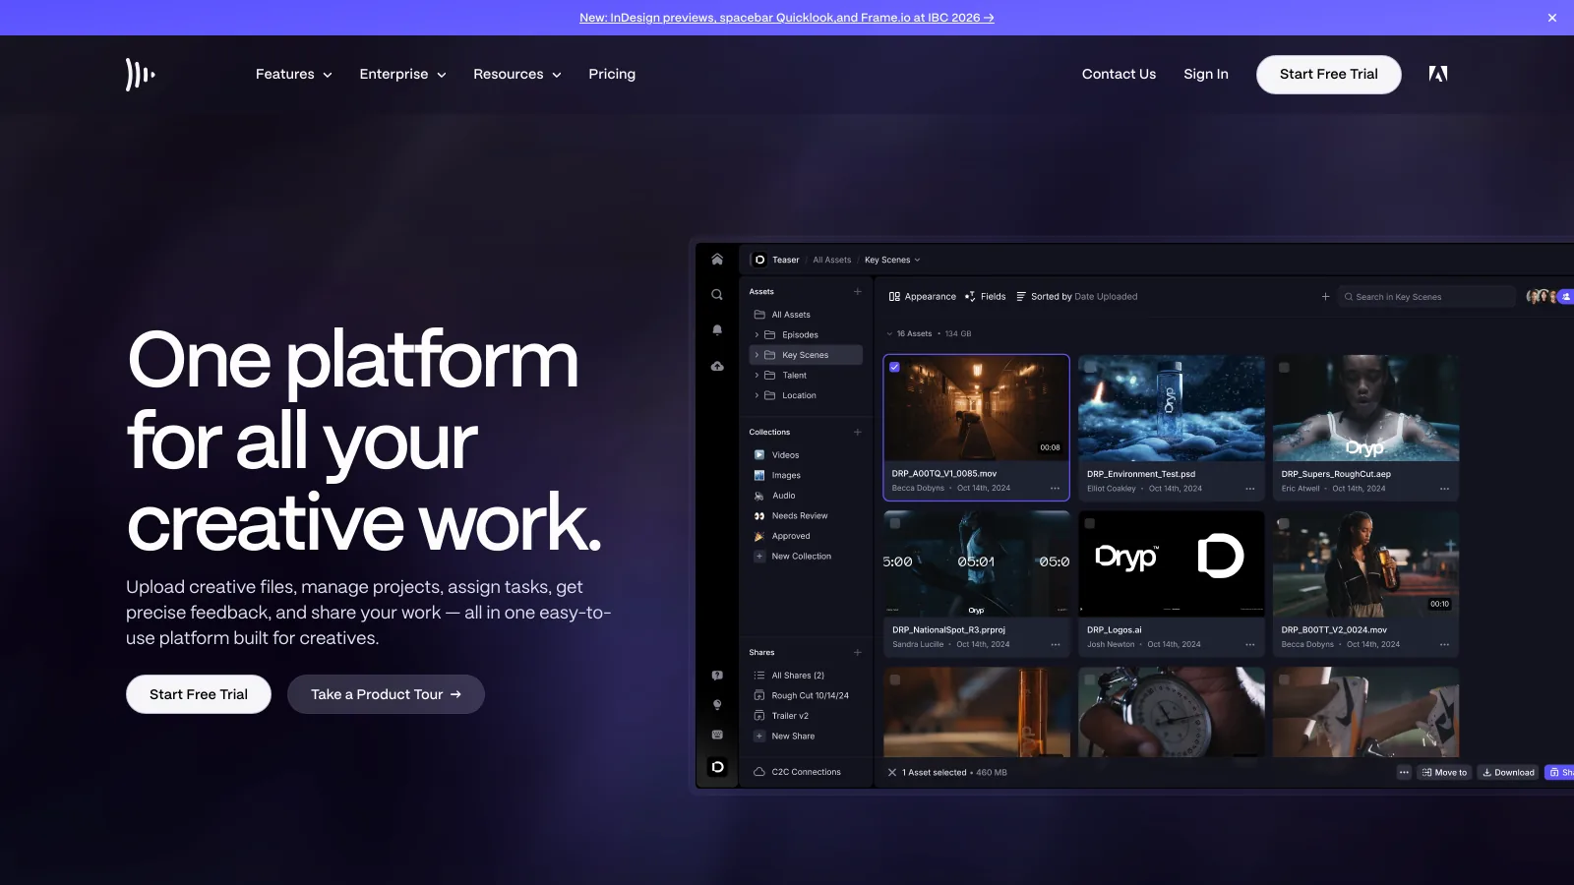Open the Pricing page
The height and width of the screenshot is (885, 1574).
pyautogui.click(x=612, y=74)
